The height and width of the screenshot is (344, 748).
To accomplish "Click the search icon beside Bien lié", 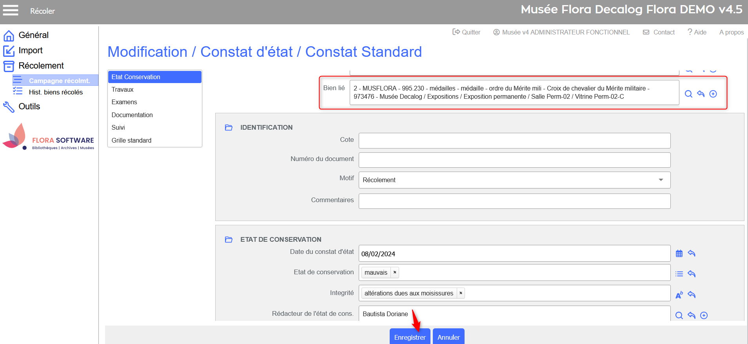I will pyautogui.click(x=688, y=94).
